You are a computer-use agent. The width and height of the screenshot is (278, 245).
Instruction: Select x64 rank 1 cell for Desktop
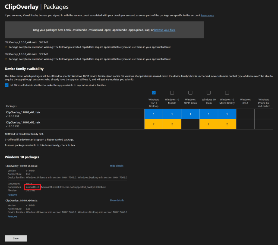point(154,114)
